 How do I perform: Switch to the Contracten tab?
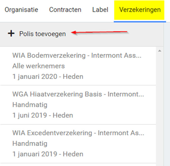pyautogui.click(x=65, y=10)
